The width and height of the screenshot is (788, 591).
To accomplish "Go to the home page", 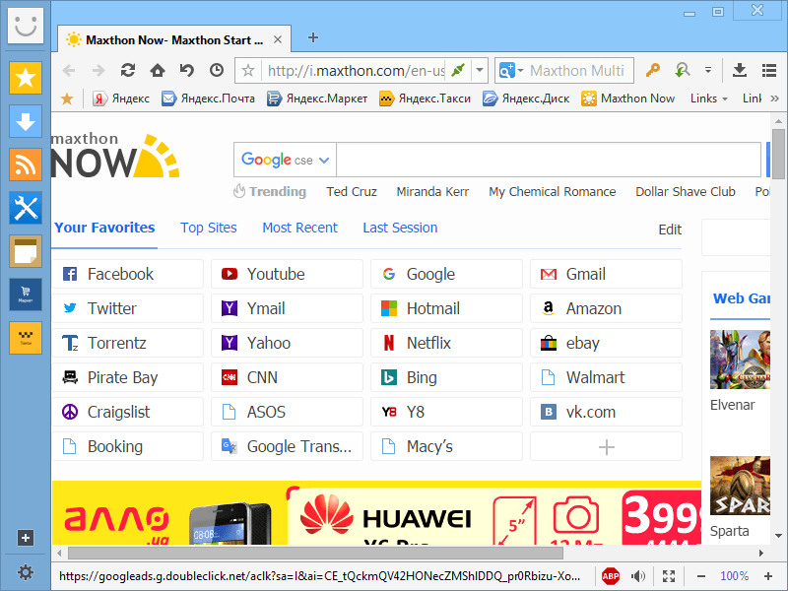I will 158,70.
